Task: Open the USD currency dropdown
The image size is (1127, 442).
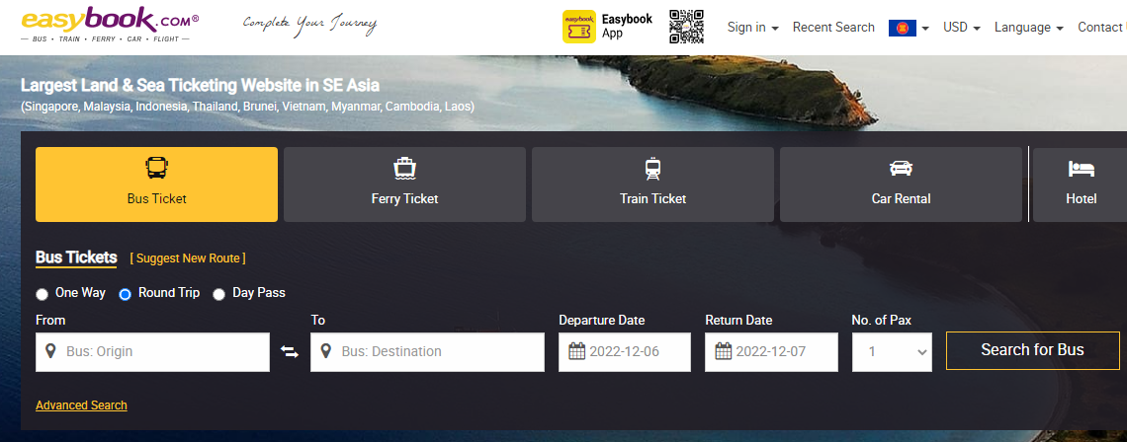Action: point(961,28)
